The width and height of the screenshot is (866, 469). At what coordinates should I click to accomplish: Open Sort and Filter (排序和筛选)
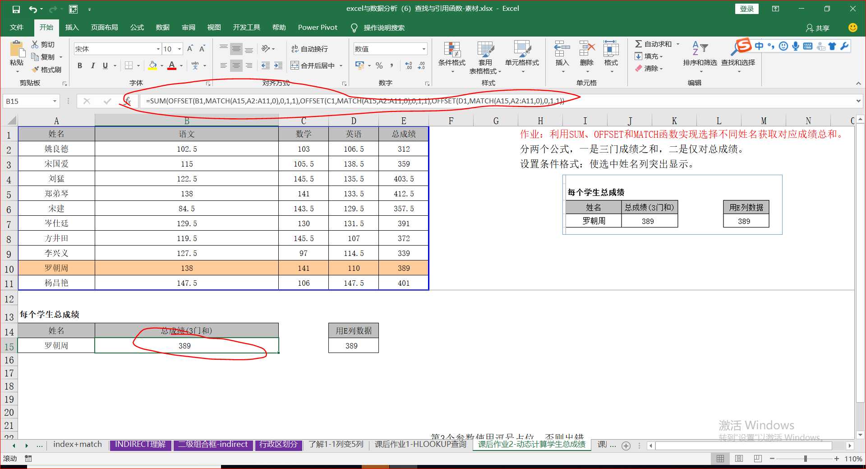[x=700, y=56]
